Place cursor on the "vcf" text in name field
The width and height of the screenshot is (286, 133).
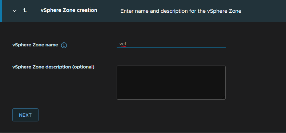point(123,44)
